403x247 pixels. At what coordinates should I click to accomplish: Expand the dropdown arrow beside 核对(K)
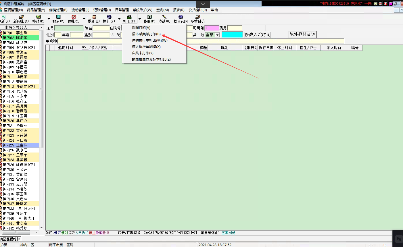click(49, 19)
